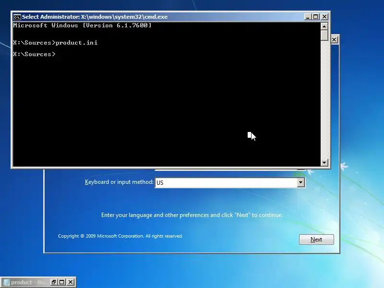The width and height of the screenshot is (384, 288).
Task: Minimize the command prompt window
Action: (x=308, y=17)
